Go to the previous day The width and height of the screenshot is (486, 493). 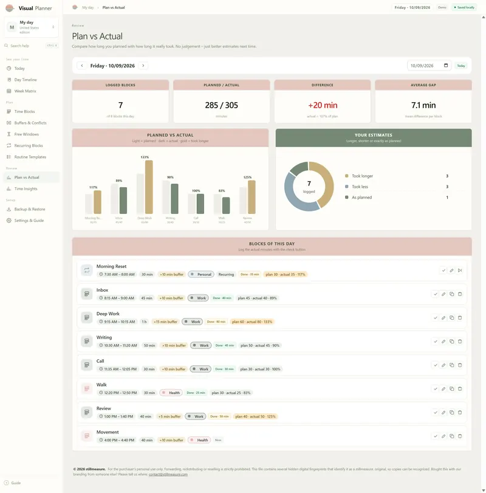pos(82,66)
